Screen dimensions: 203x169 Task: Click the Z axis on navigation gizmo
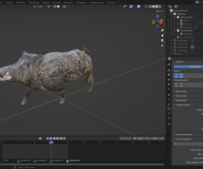[157, 16]
